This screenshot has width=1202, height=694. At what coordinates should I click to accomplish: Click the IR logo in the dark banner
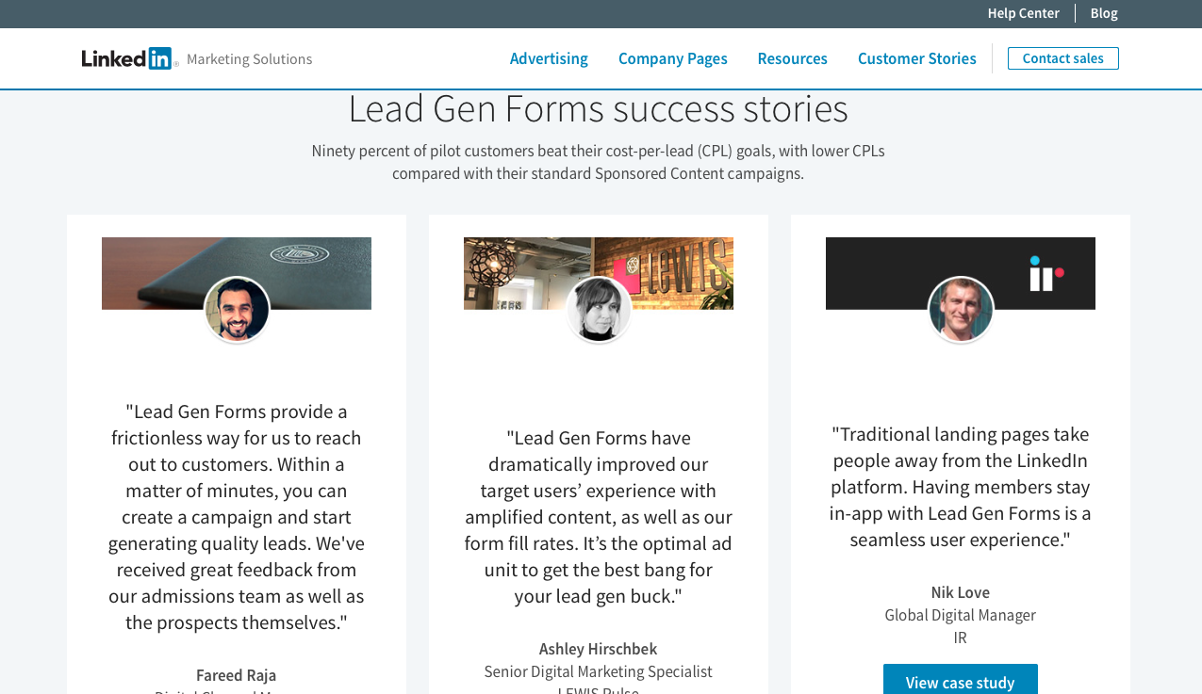tap(1046, 273)
